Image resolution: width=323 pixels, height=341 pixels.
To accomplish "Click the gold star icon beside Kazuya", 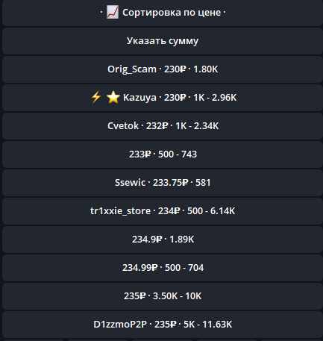I will point(113,97).
